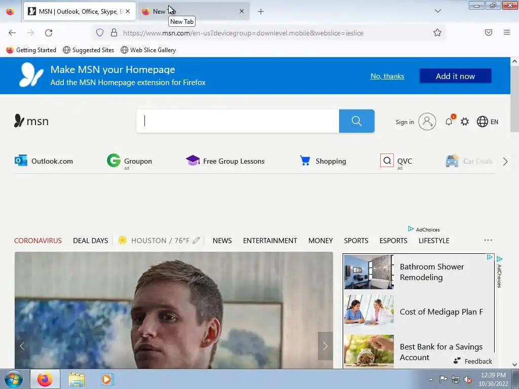The width and height of the screenshot is (519, 389).
Task: Open the notifications bell icon
Action: 449,122
